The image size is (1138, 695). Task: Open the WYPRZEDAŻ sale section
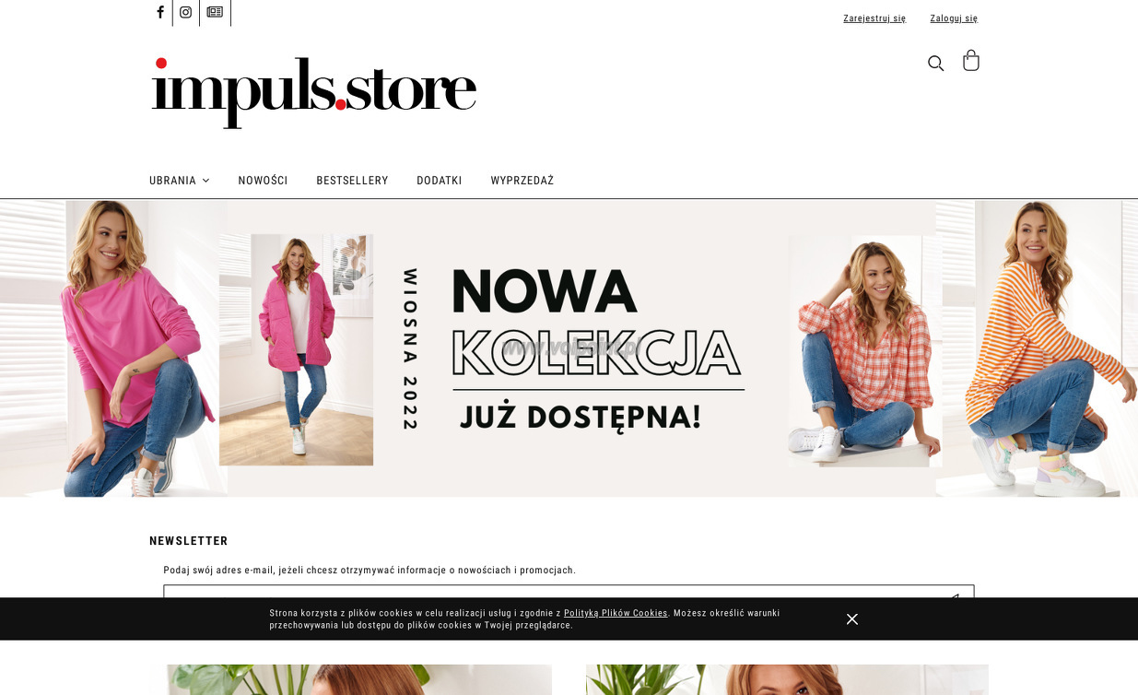522,181
